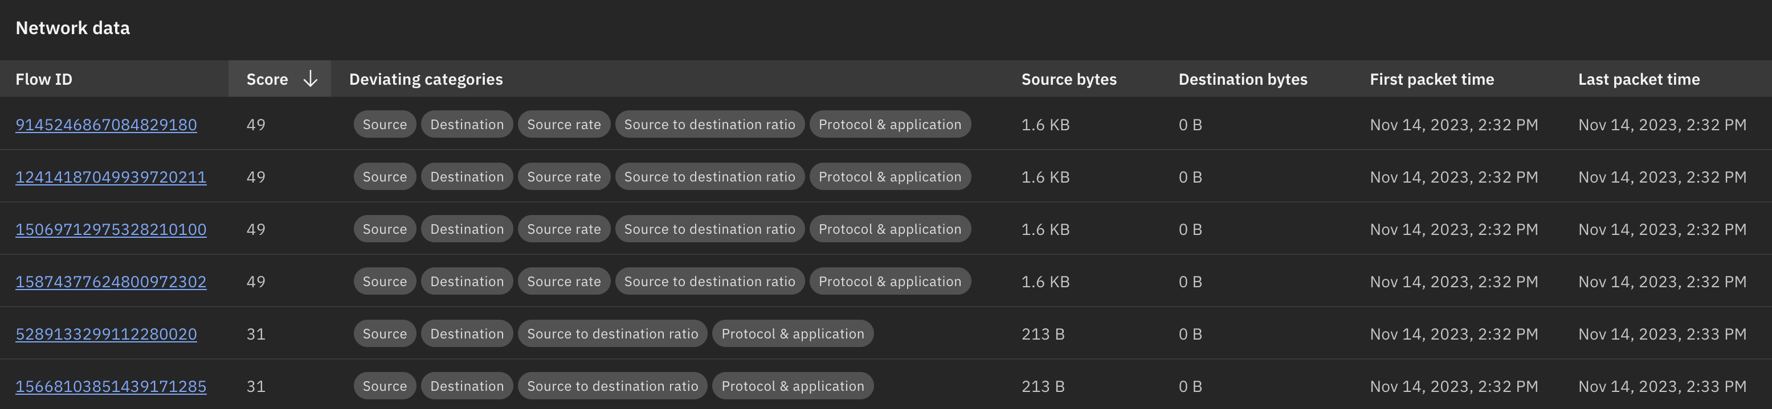Click last packet time 2:33 PM, row 5289133299112280020
Screen dimensions: 1772x409
pyautogui.click(x=1662, y=334)
